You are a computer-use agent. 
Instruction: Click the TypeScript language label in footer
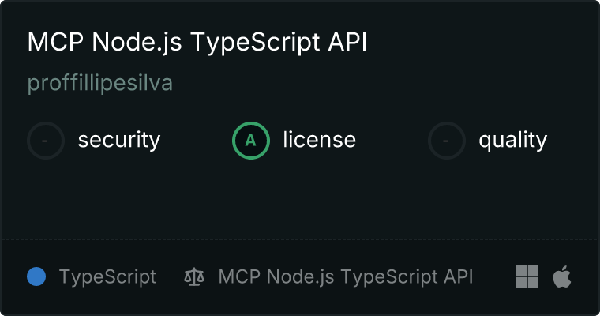click(107, 276)
